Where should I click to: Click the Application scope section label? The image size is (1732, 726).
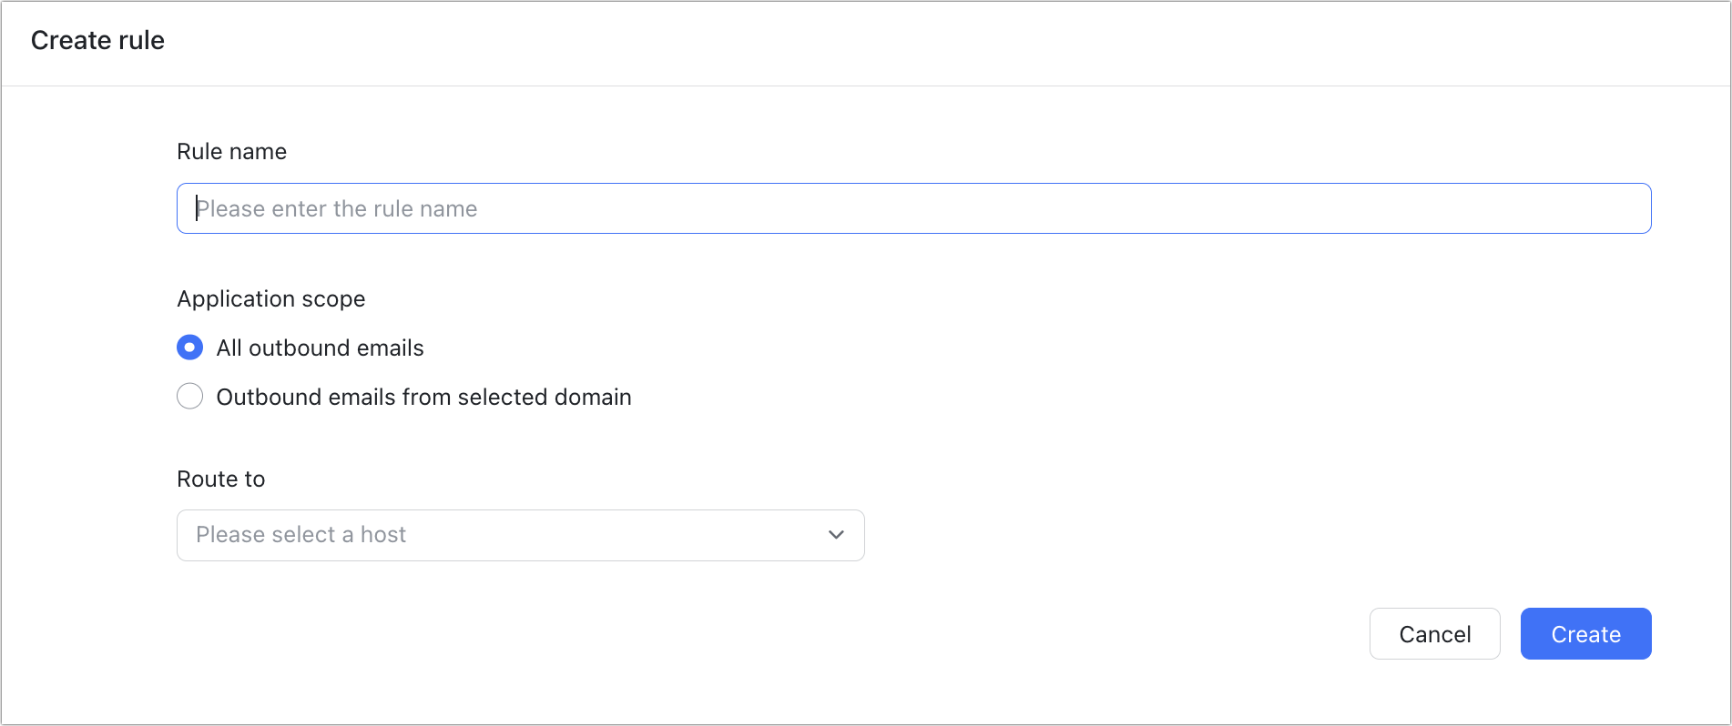coord(270,298)
